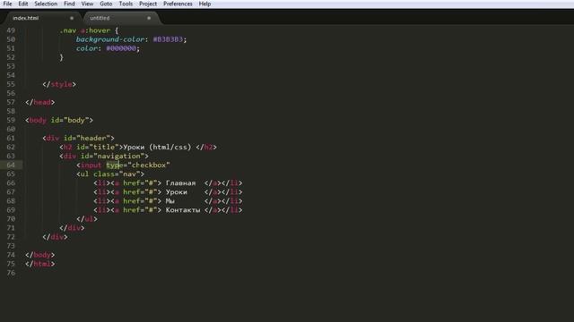Open the Selection menu

tap(46, 4)
